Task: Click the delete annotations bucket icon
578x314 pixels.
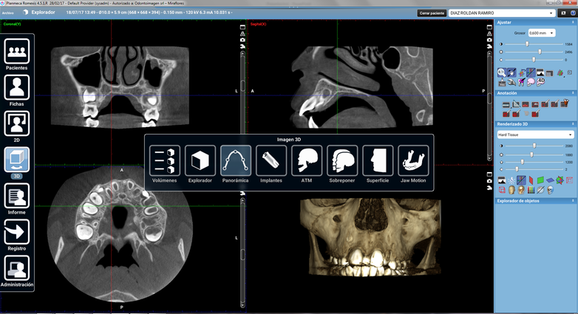Action: [565, 103]
